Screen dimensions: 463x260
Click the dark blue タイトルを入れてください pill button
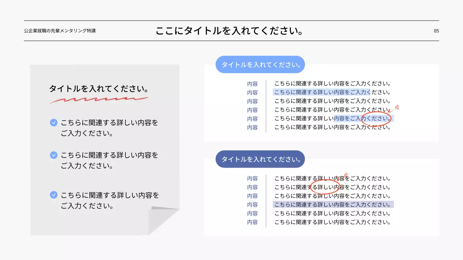[x=260, y=159]
